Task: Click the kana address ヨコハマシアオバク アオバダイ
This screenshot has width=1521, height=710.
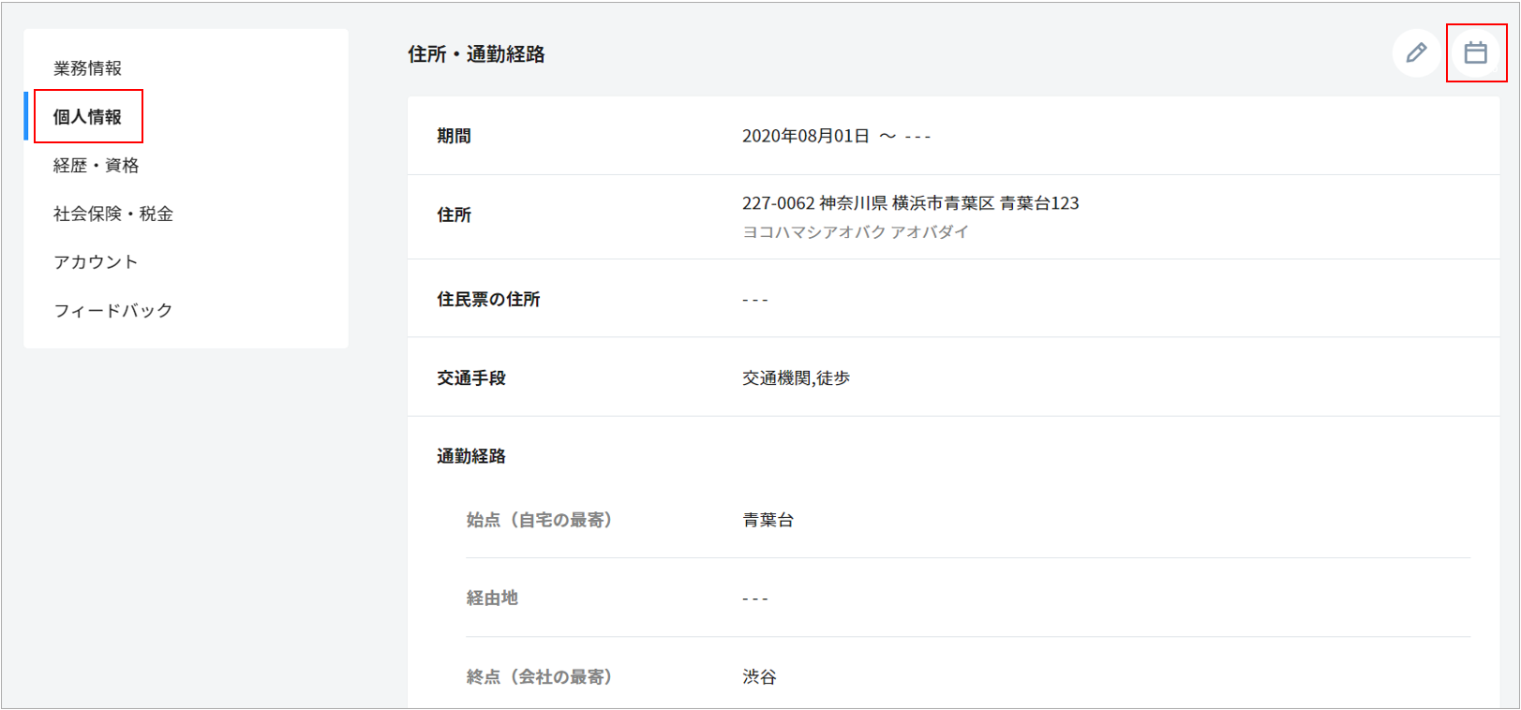Action: [855, 232]
